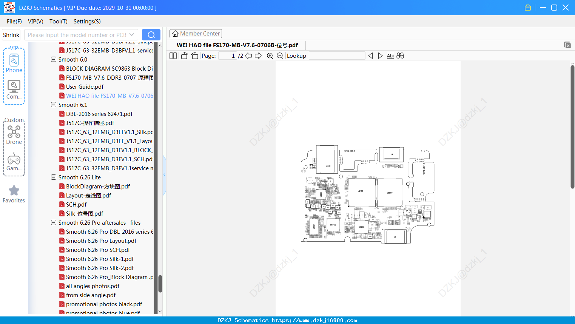The image size is (575, 324).
Task: Toggle the Abi text match option
Action: coord(390,56)
